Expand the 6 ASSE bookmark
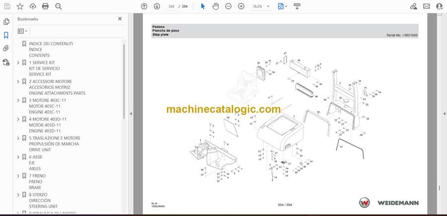The width and height of the screenshot is (447, 216). (x=18, y=157)
